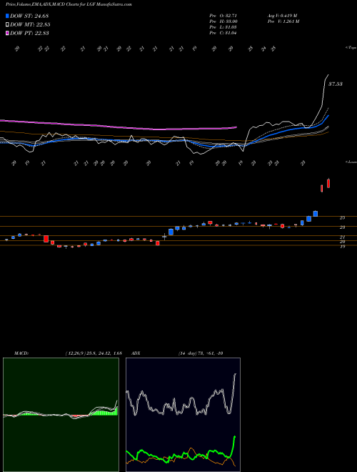Click the '<-Lows' row label

tap(351, 162)
